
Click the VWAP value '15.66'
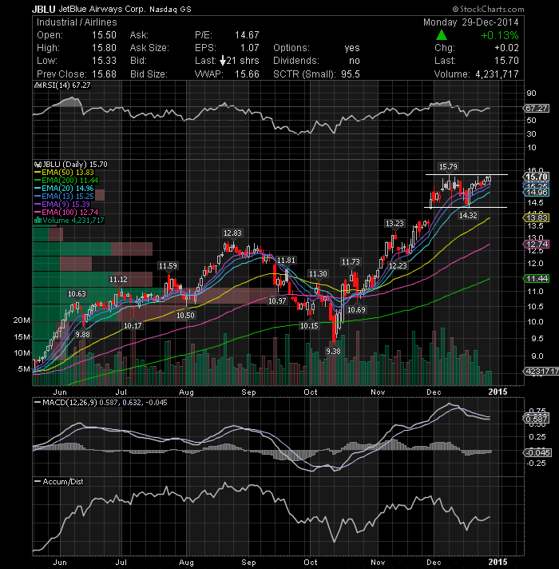247,74
